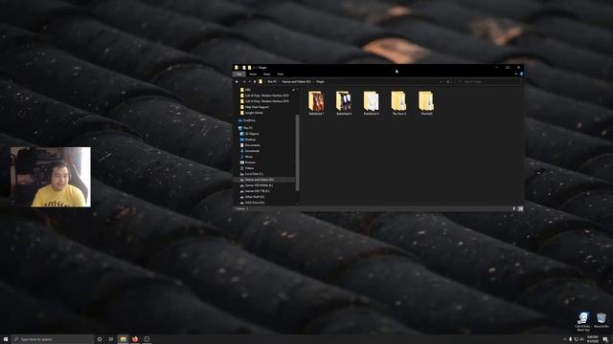The image size is (613, 344).
Task: Go forward with the Forward arrow
Action: [244, 81]
